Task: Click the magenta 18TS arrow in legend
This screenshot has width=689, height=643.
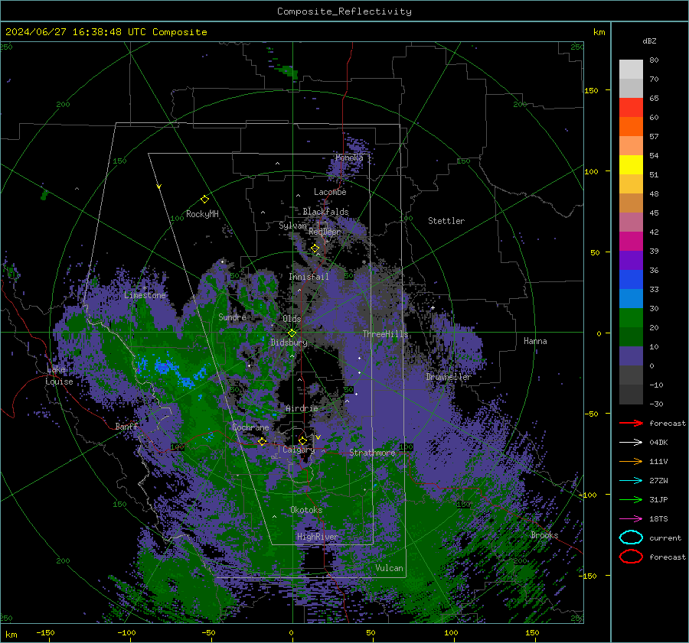Action: click(x=631, y=519)
